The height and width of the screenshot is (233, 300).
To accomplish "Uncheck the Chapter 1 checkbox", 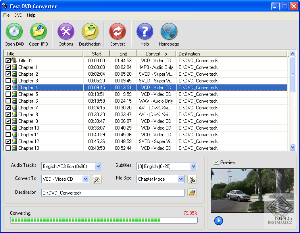I will 8,67.
